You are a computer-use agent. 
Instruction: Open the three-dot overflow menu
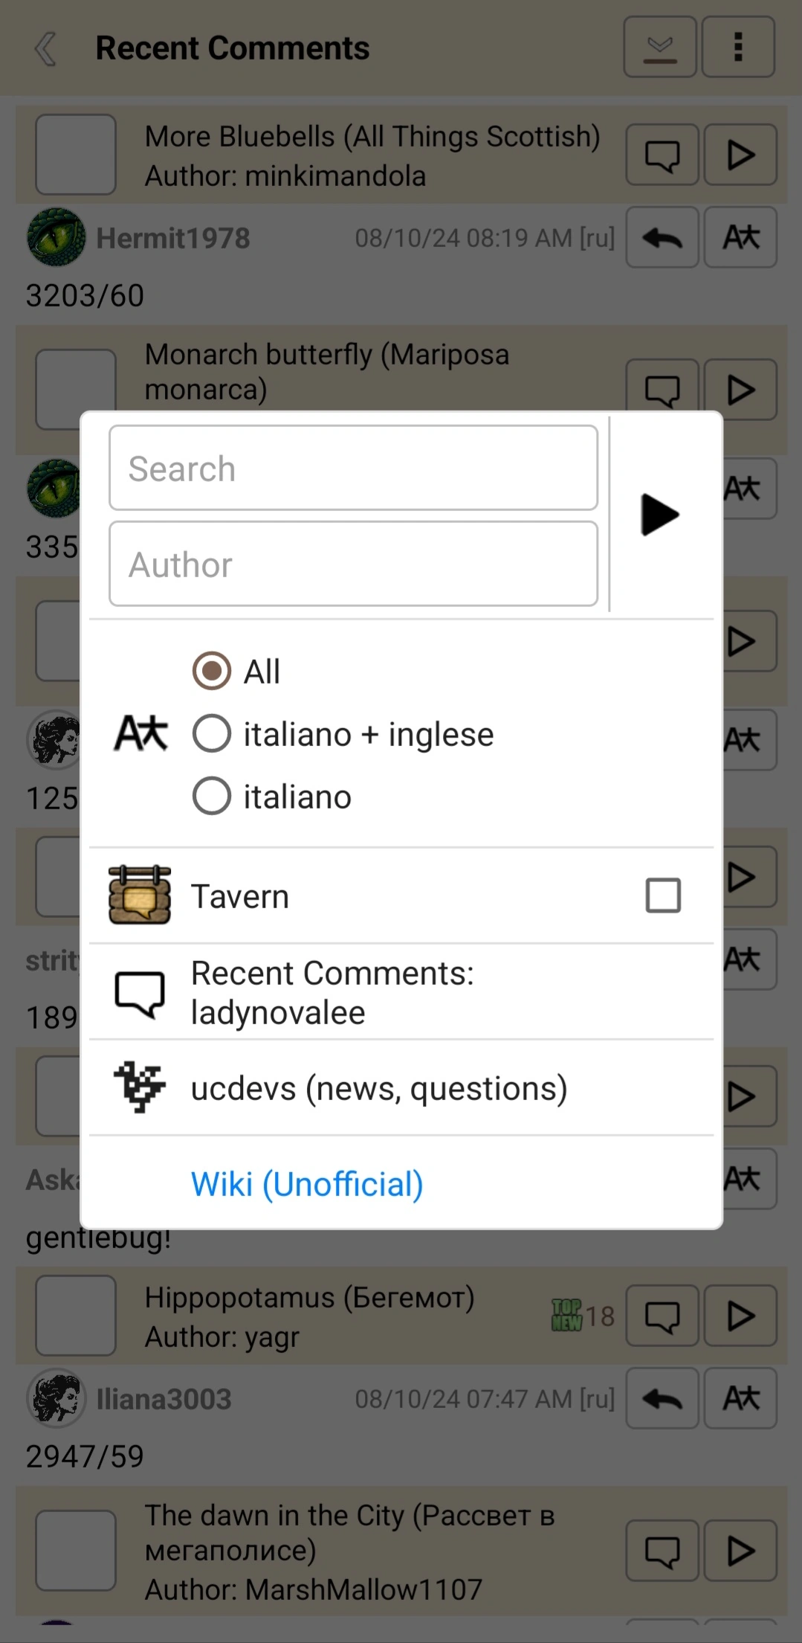[738, 48]
